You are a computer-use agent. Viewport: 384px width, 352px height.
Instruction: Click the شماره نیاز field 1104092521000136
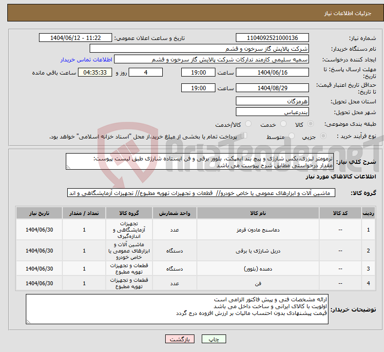(272, 38)
